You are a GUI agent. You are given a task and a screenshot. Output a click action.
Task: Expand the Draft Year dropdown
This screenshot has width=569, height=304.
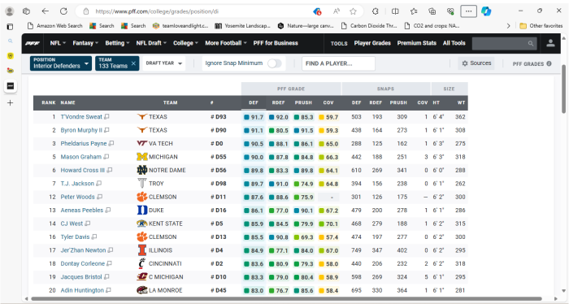click(x=164, y=63)
